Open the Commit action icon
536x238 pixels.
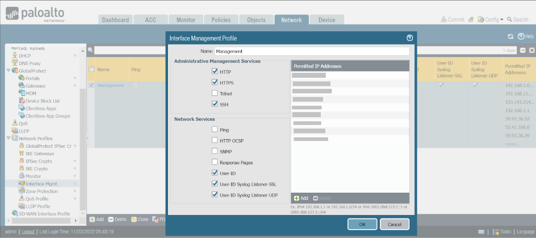[444, 20]
